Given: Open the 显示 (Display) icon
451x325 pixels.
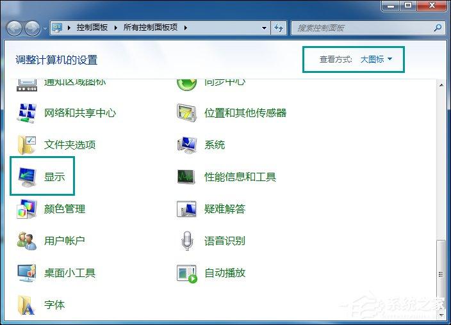Looking at the screenshot, I should point(27,177).
